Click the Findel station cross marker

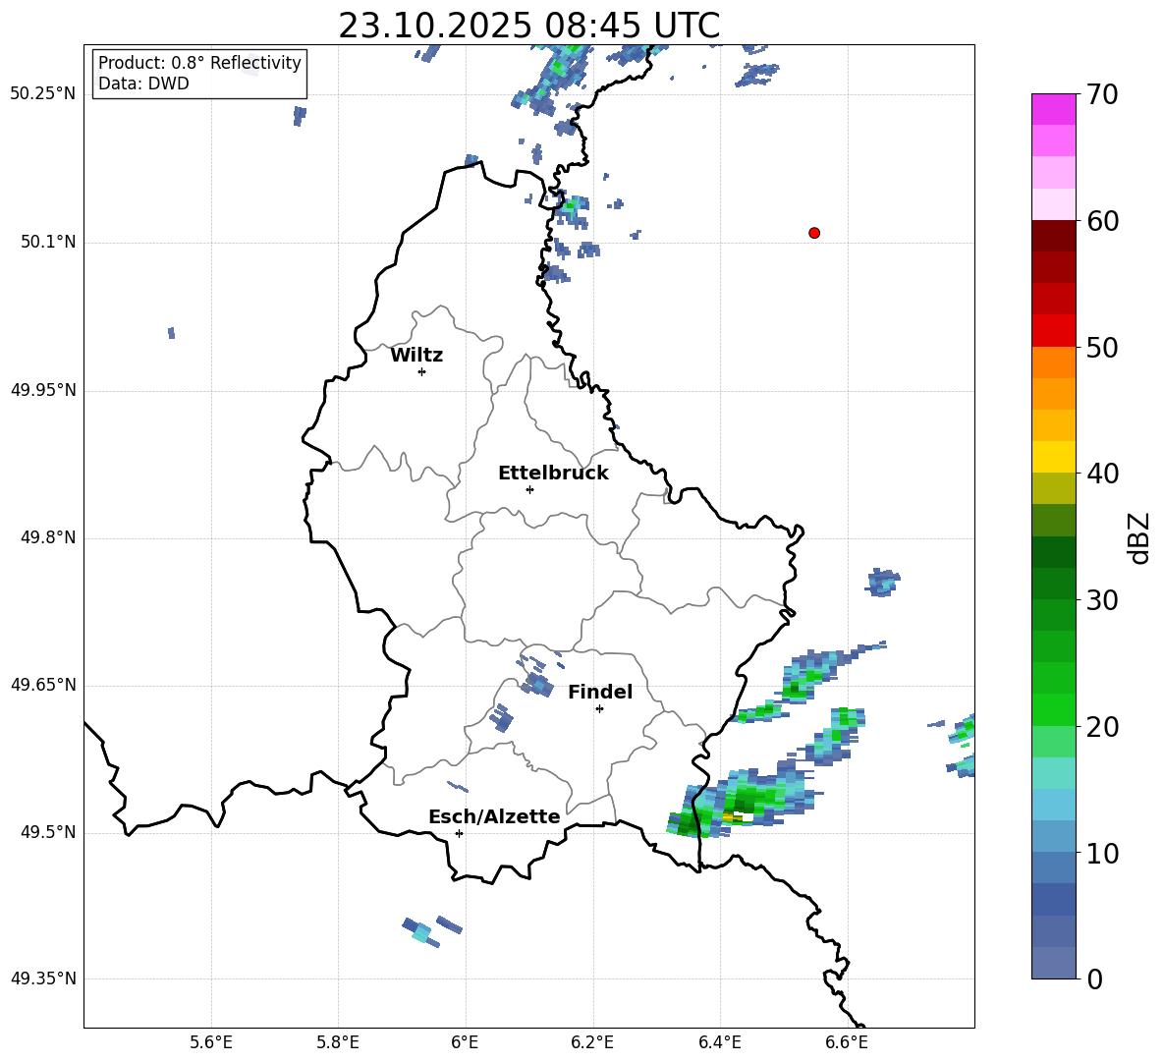click(599, 708)
